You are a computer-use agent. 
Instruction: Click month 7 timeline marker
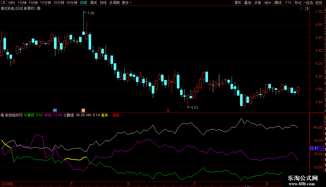(x=195, y=184)
